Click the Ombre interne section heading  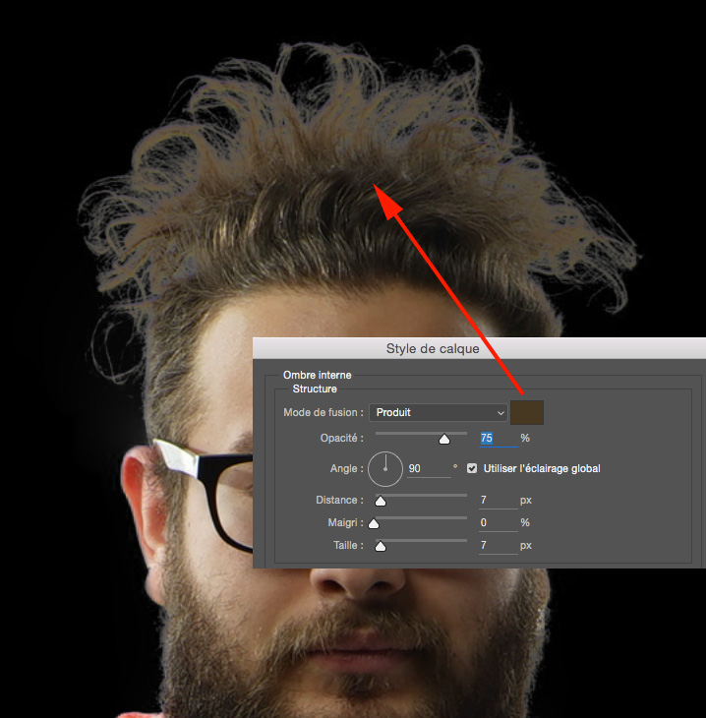coord(317,375)
